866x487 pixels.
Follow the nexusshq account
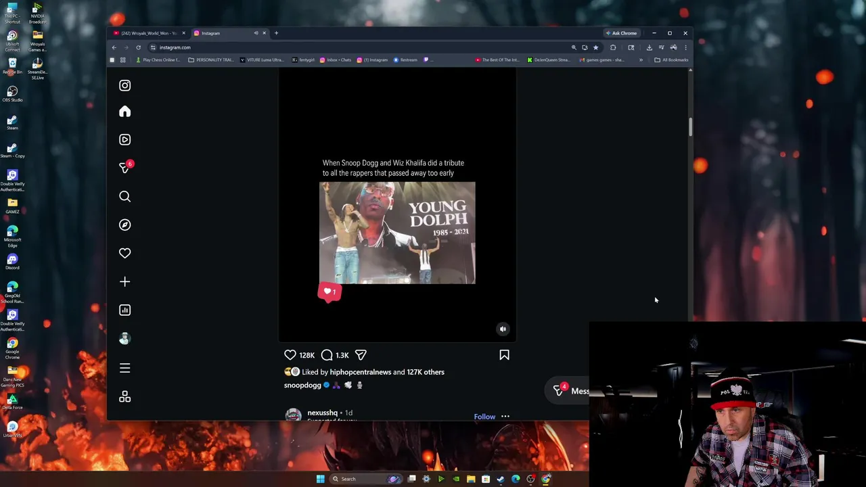[x=484, y=417]
